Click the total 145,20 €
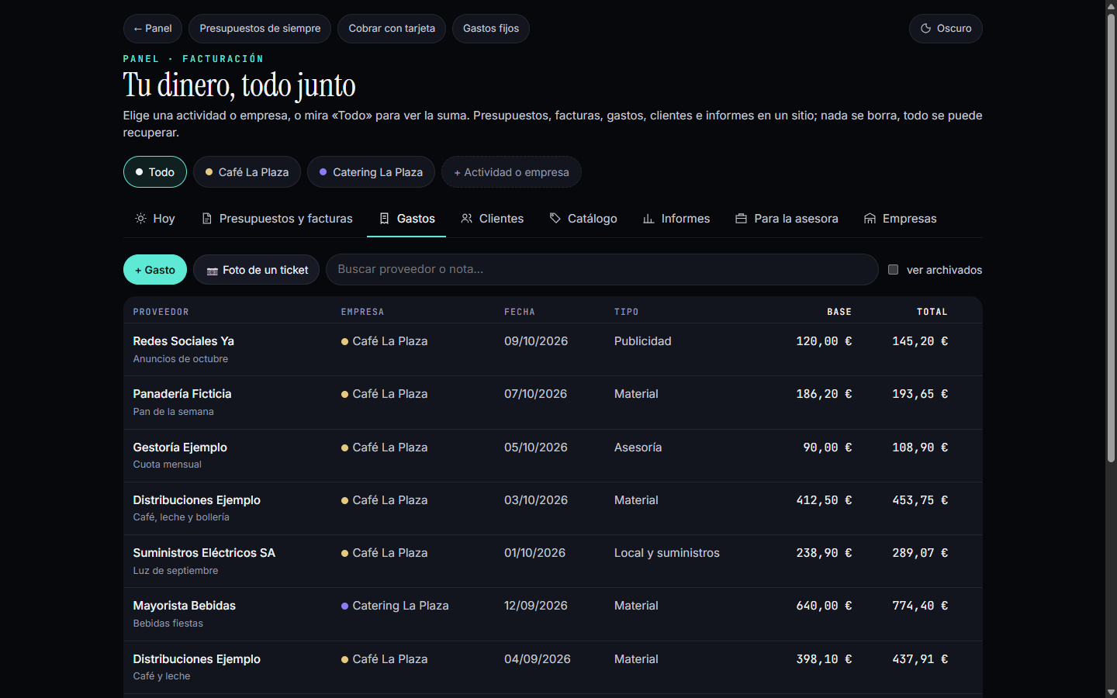 [x=920, y=341]
